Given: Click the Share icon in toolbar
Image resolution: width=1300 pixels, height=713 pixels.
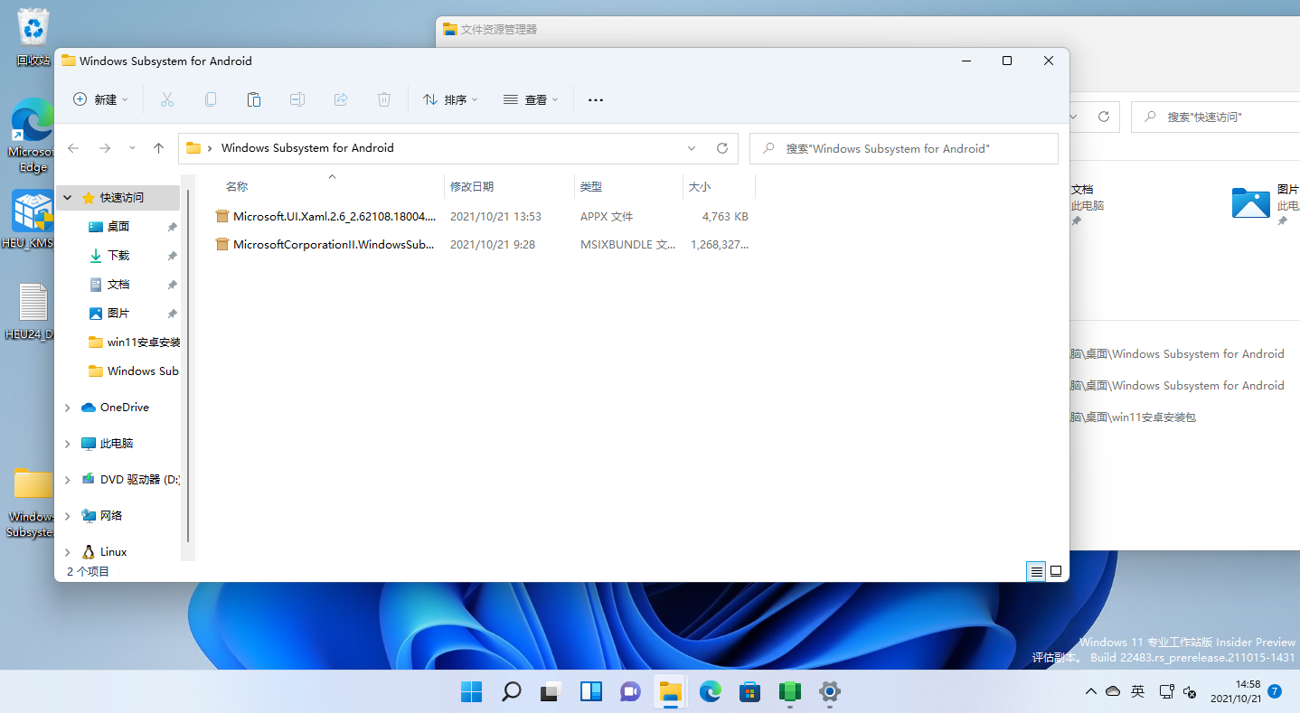Looking at the screenshot, I should [x=341, y=99].
